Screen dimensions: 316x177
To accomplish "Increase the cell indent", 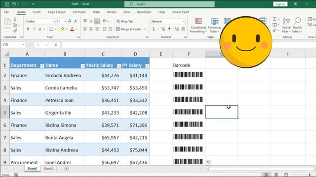I will click(110, 29).
